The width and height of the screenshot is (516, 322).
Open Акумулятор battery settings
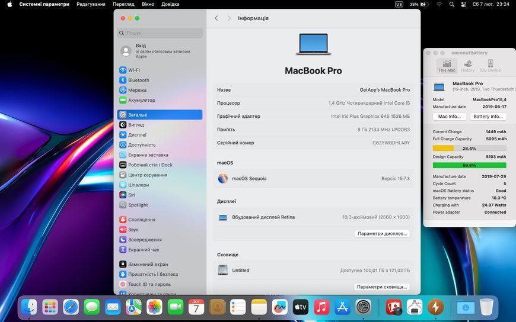coord(160,100)
